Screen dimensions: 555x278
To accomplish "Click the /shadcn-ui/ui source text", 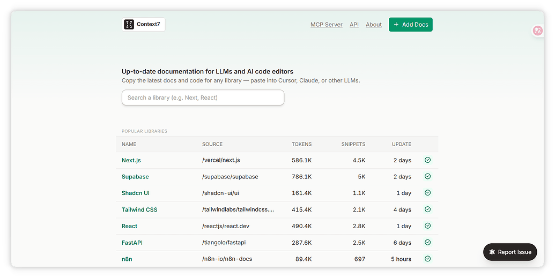I will coord(220,193).
